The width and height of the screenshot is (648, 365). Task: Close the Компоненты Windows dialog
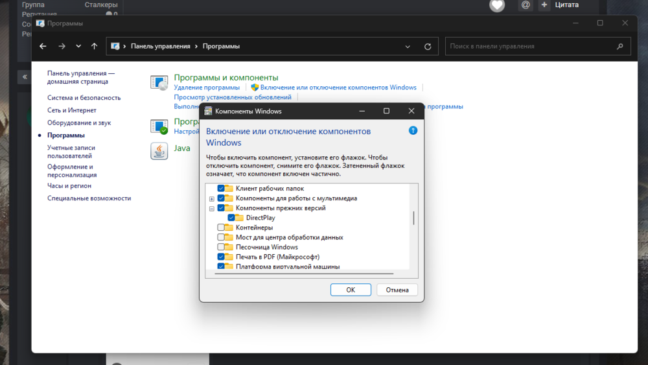pos(411,111)
